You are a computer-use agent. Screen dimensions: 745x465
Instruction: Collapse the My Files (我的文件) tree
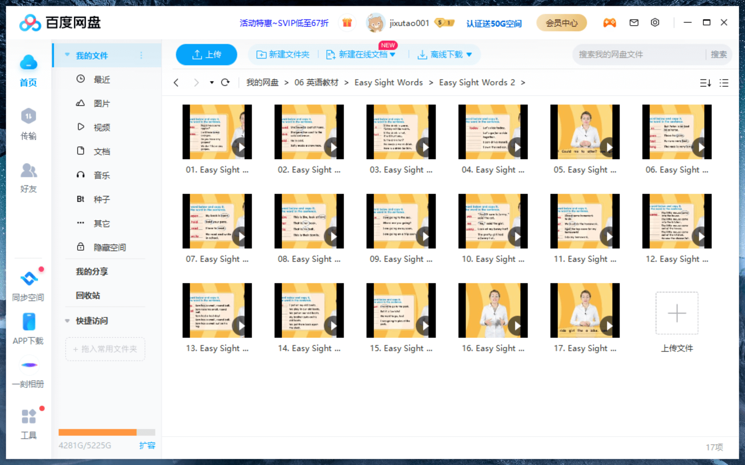68,55
